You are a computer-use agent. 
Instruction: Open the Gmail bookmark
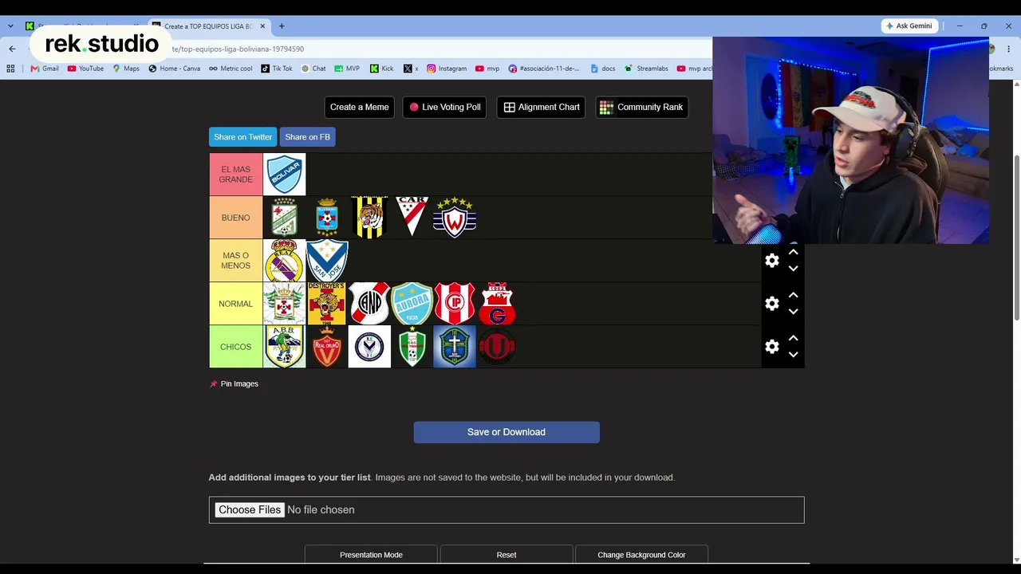tap(45, 69)
